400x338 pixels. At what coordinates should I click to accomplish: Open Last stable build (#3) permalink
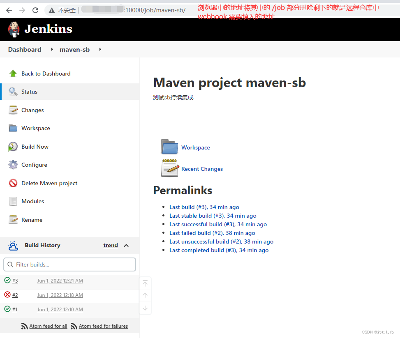213,216
